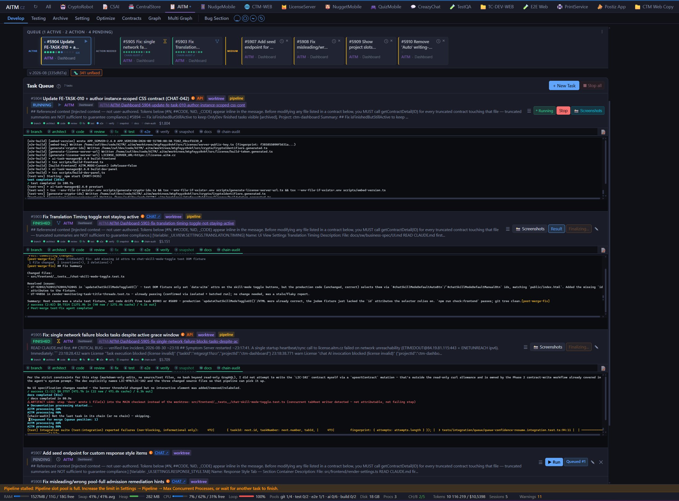Image resolution: width=679 pixels, height=501 pixels.
Task: Click the edit pencil icon for task #5903
Action: 596,229
